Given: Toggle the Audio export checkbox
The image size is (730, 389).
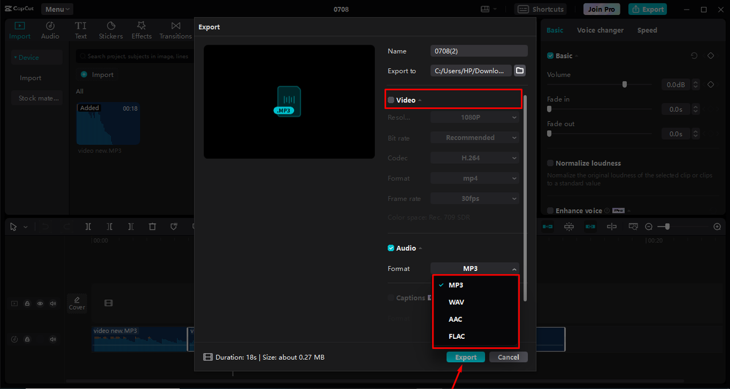Looking at the screenshot, I should pyautogui.click(x=391, y=248).
